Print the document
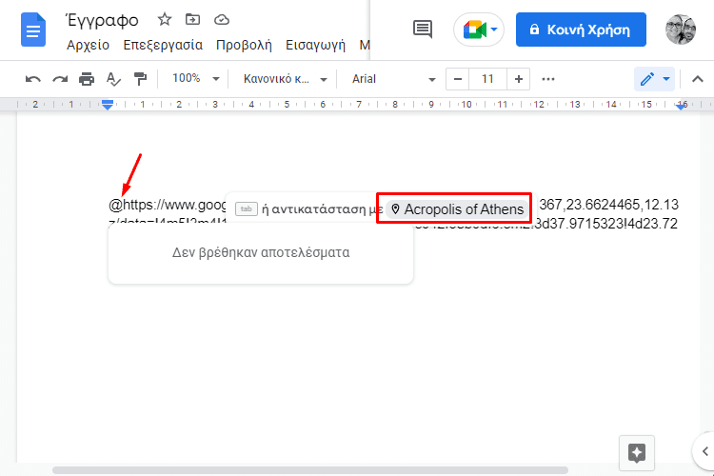 [87, 79]
